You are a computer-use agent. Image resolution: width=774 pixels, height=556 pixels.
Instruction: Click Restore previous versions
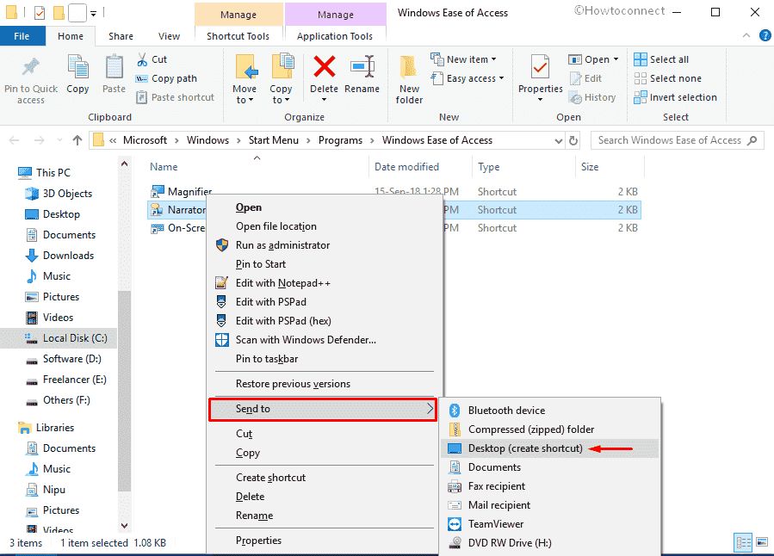pyautogui.click(x=325, y=384)
